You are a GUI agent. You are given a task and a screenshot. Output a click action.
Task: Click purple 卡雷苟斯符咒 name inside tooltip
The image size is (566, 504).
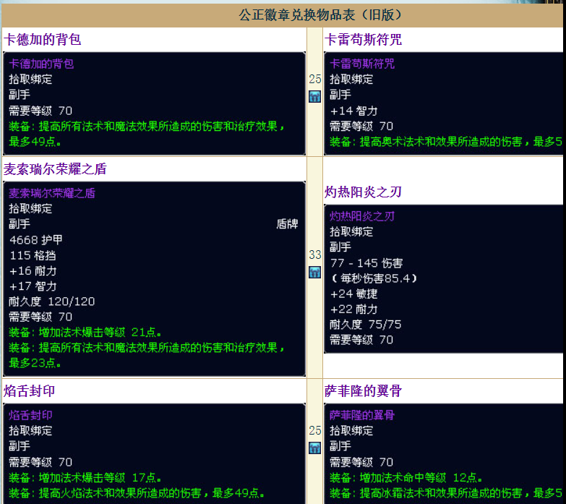click(362, 64)
